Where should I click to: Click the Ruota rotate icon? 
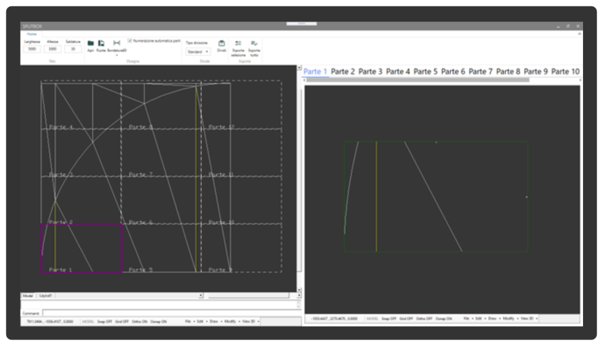point(101,44)
